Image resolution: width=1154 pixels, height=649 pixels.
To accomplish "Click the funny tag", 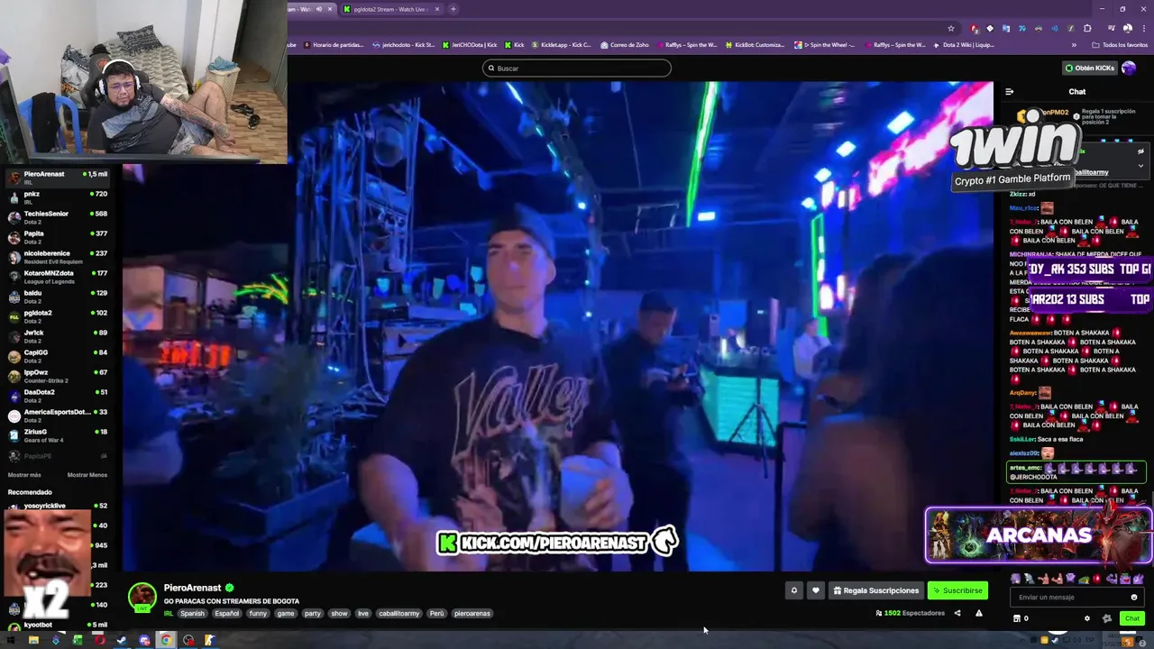I will pos(258,614).
